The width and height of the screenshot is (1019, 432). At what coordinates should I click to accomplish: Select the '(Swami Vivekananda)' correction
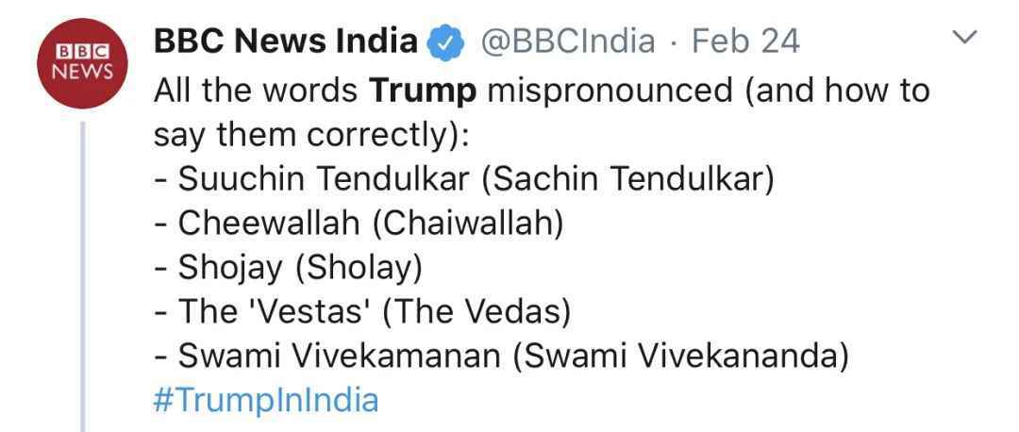coord(680,357)
